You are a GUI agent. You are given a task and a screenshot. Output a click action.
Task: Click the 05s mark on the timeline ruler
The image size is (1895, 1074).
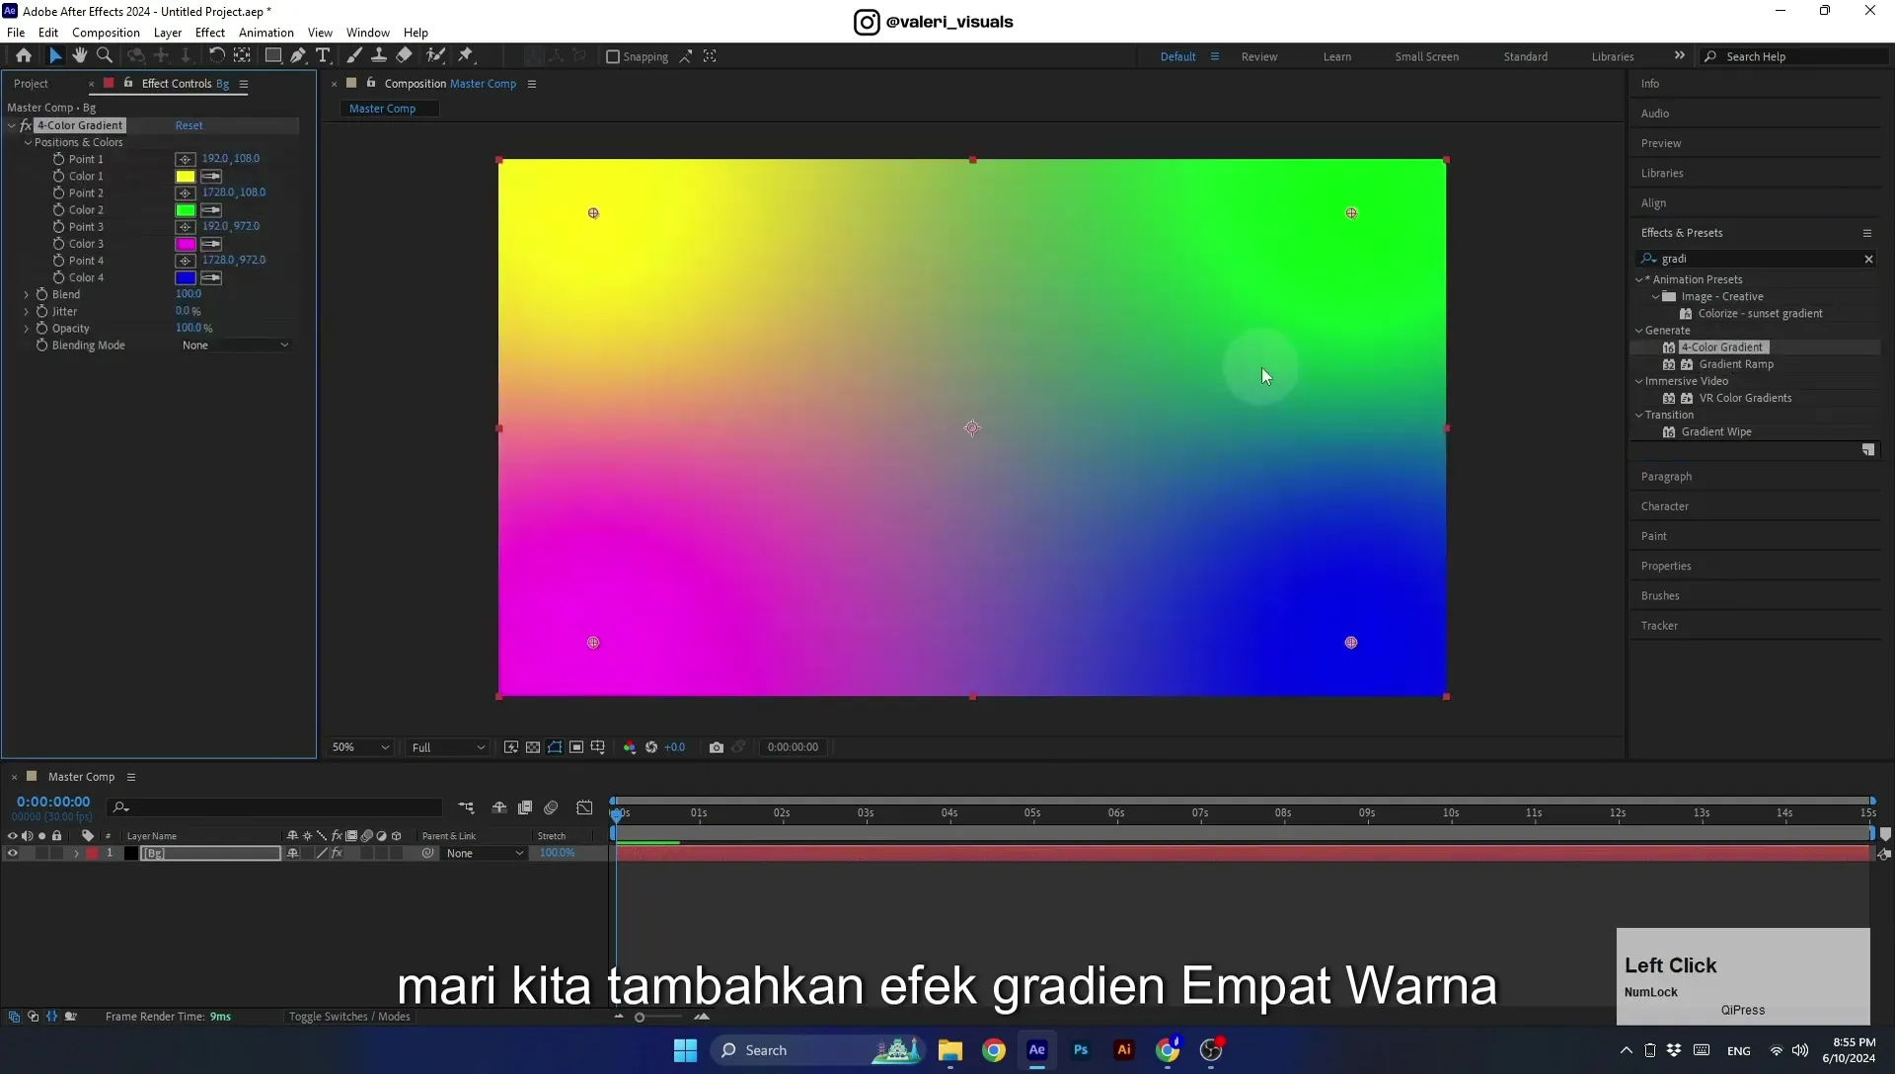coord(1032,813)
